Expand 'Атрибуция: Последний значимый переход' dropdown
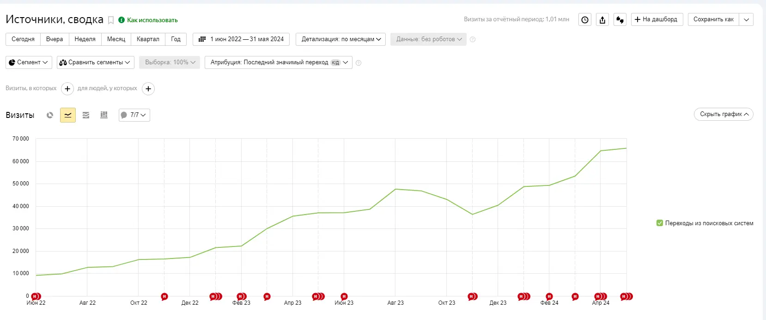The image size is (766, 320). pyautogui.click(x=279, y=62)
